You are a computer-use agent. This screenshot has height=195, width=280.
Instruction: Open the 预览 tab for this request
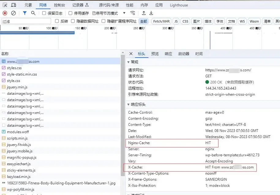click(x=155, y=54)
